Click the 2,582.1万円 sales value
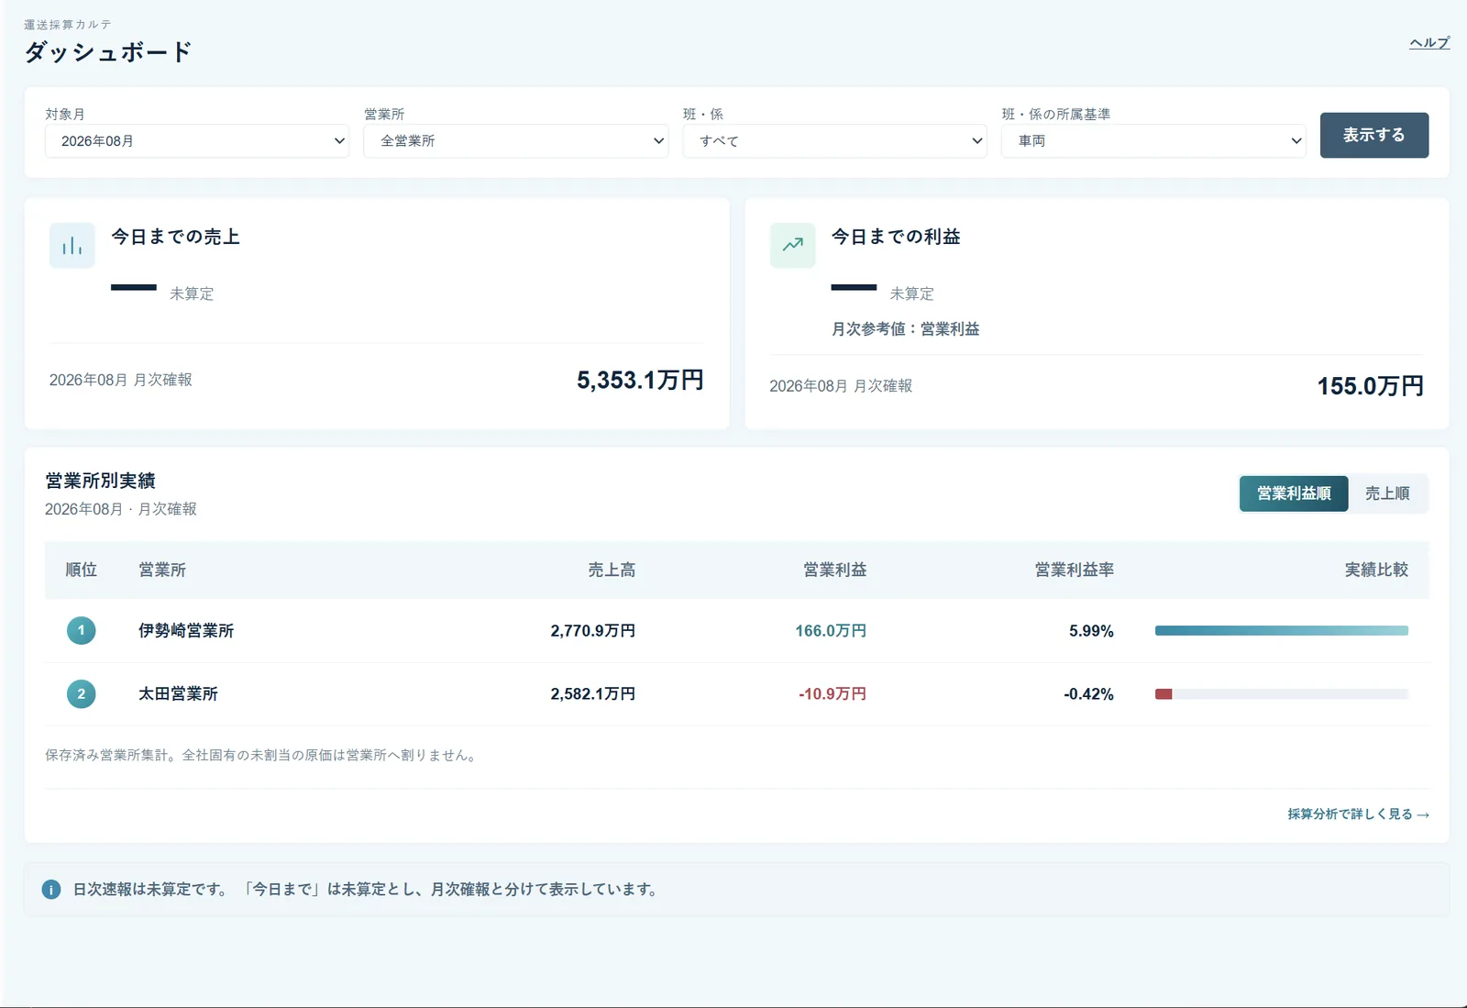1467x1008 pixels. pos(592,694)
